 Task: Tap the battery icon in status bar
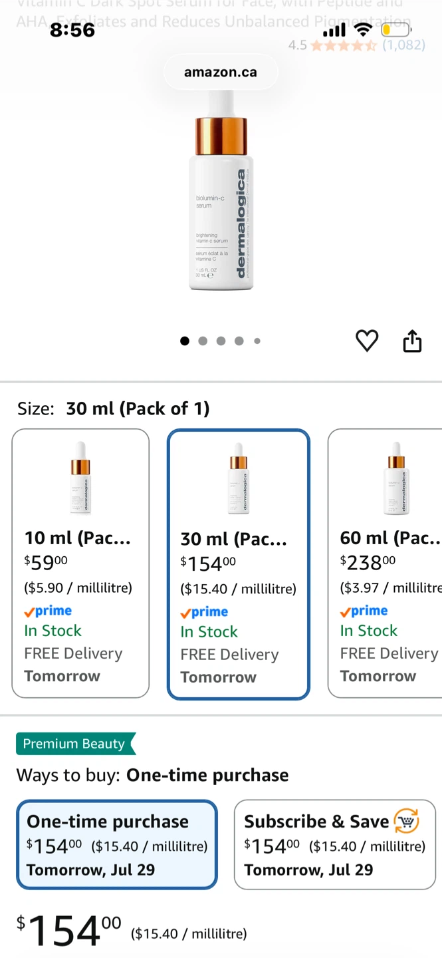395,30
